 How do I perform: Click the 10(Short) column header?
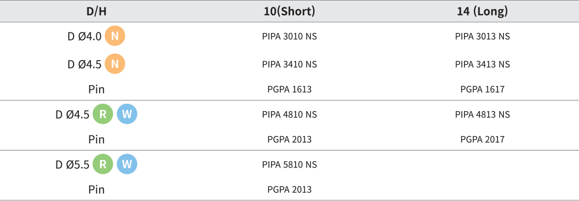click(290, 12)
